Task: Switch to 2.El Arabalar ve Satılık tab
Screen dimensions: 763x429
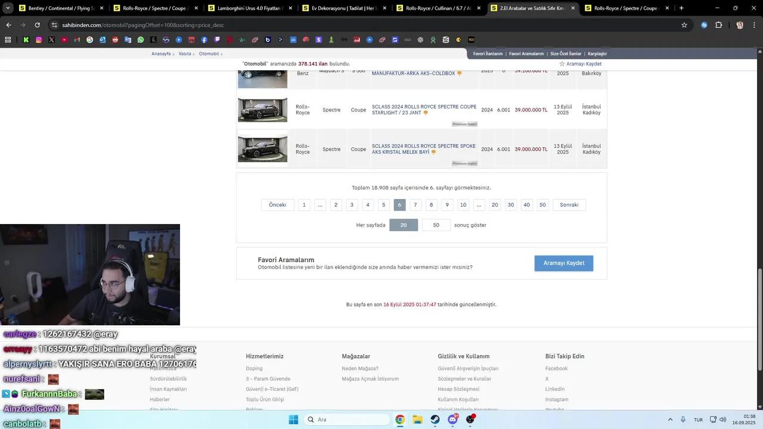Action: 533,8
